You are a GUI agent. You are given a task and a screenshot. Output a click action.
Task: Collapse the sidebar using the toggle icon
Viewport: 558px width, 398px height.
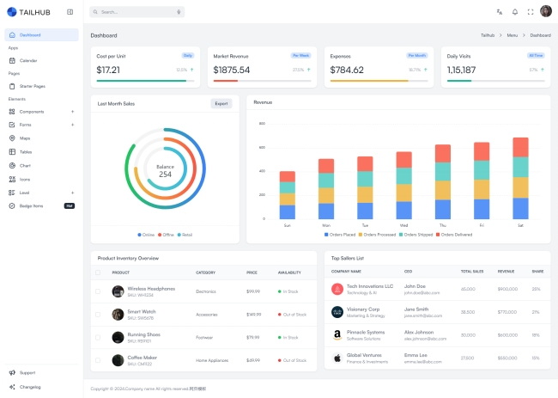point(70,12)
